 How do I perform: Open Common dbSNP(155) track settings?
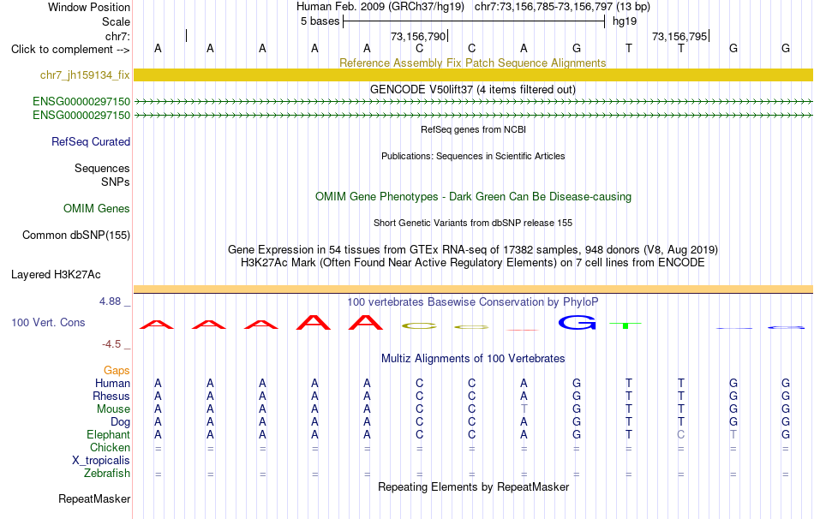point(76,236)
